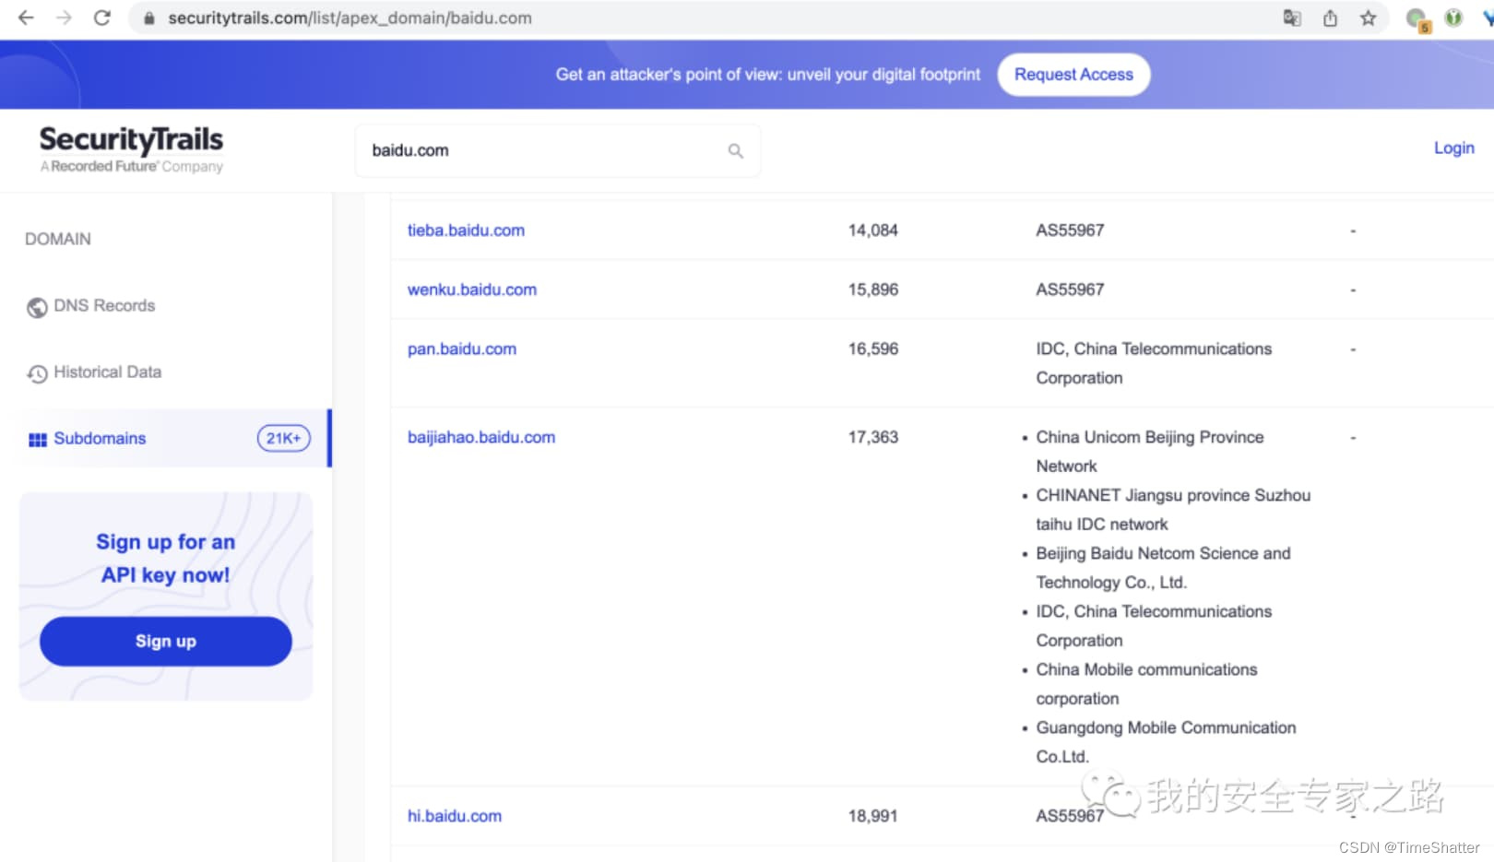
Task: Click the history clock icon
Action: [x=37, y=373]
